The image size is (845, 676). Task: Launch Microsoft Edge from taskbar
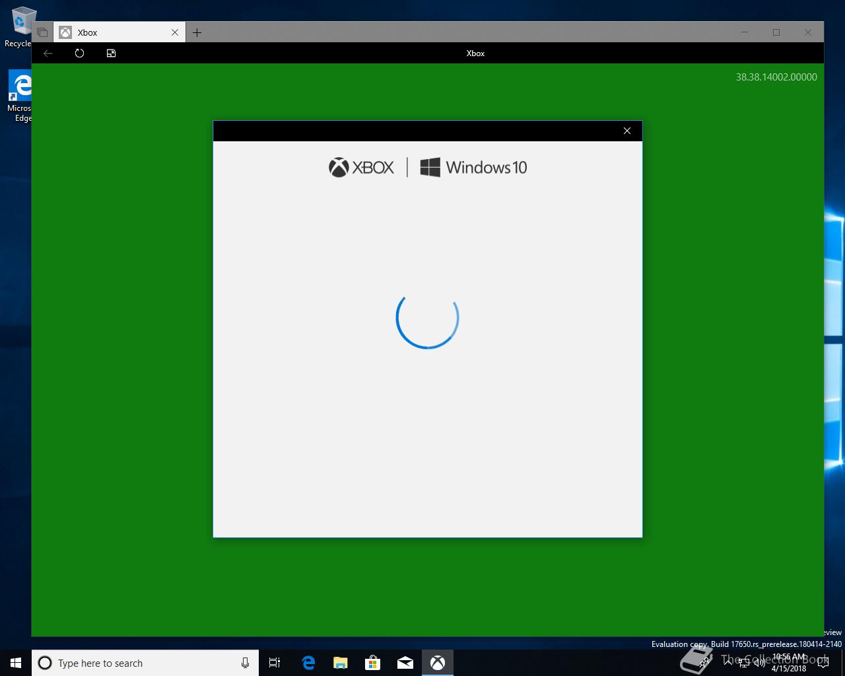click(308, 663)
